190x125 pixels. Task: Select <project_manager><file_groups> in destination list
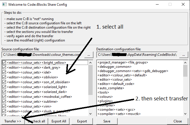(123, 62)
